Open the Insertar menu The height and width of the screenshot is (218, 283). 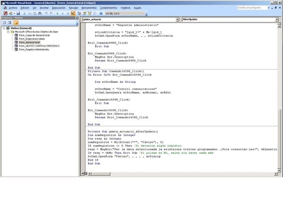pos(44,8)
